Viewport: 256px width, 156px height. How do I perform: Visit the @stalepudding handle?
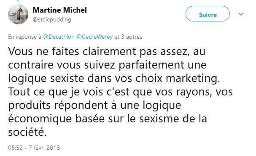pyautogui.click(x=52, y=19)
